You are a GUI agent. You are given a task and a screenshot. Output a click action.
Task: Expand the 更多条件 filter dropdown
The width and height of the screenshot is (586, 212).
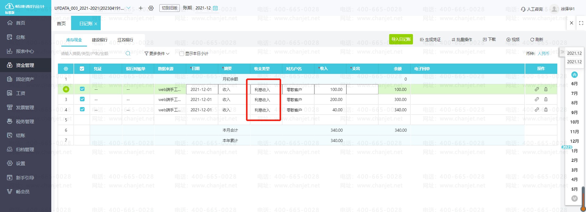[x=157, y=54]
